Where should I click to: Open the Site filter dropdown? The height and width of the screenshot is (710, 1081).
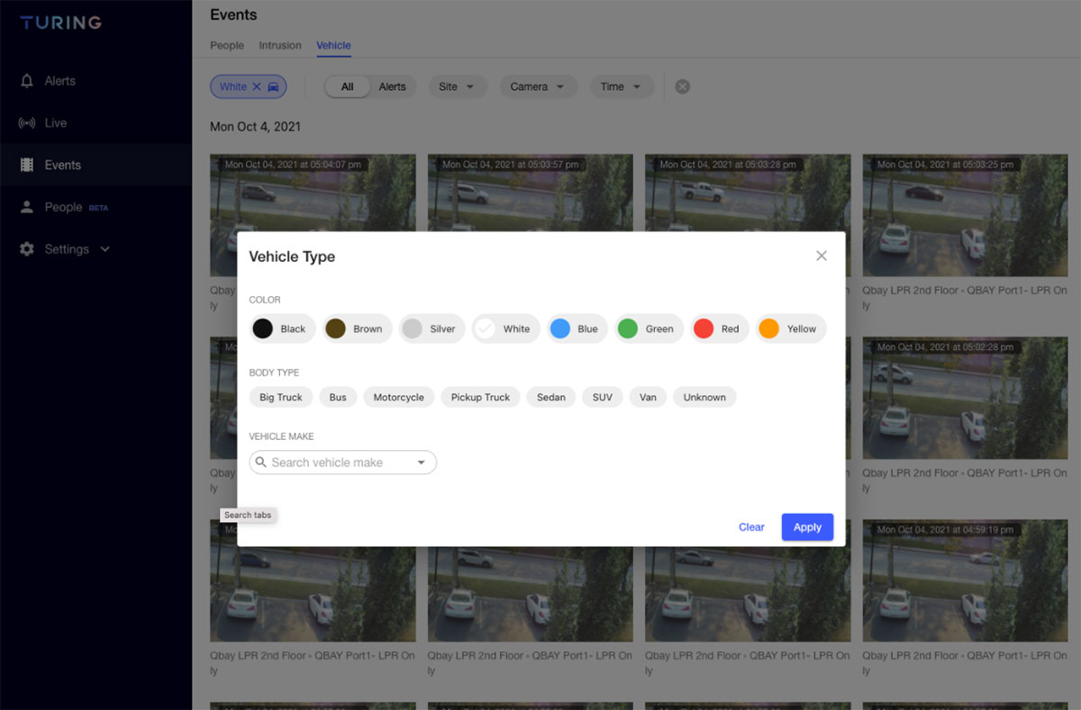pyautogui.click(x=458, y=86)
